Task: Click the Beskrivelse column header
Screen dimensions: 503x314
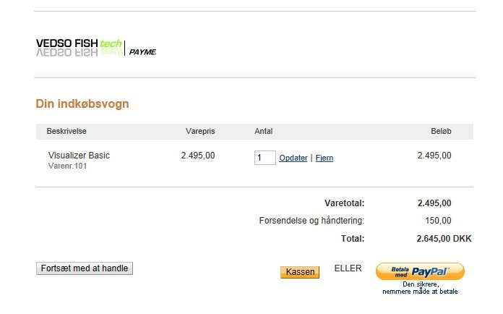Action: click(x=66, y=131)
